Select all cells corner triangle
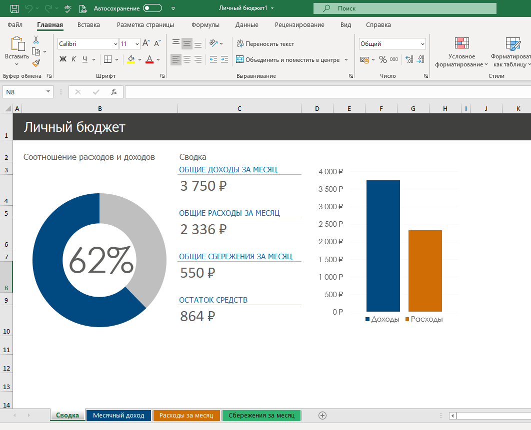 tap(7, 108)
